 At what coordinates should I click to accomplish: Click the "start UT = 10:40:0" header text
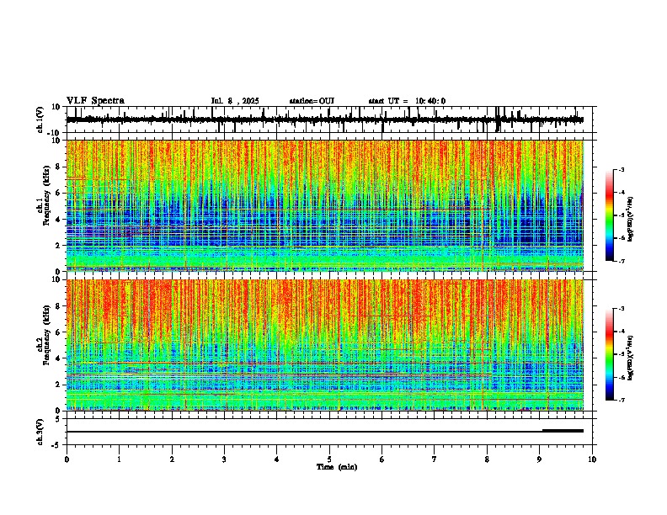click(407, 101)
